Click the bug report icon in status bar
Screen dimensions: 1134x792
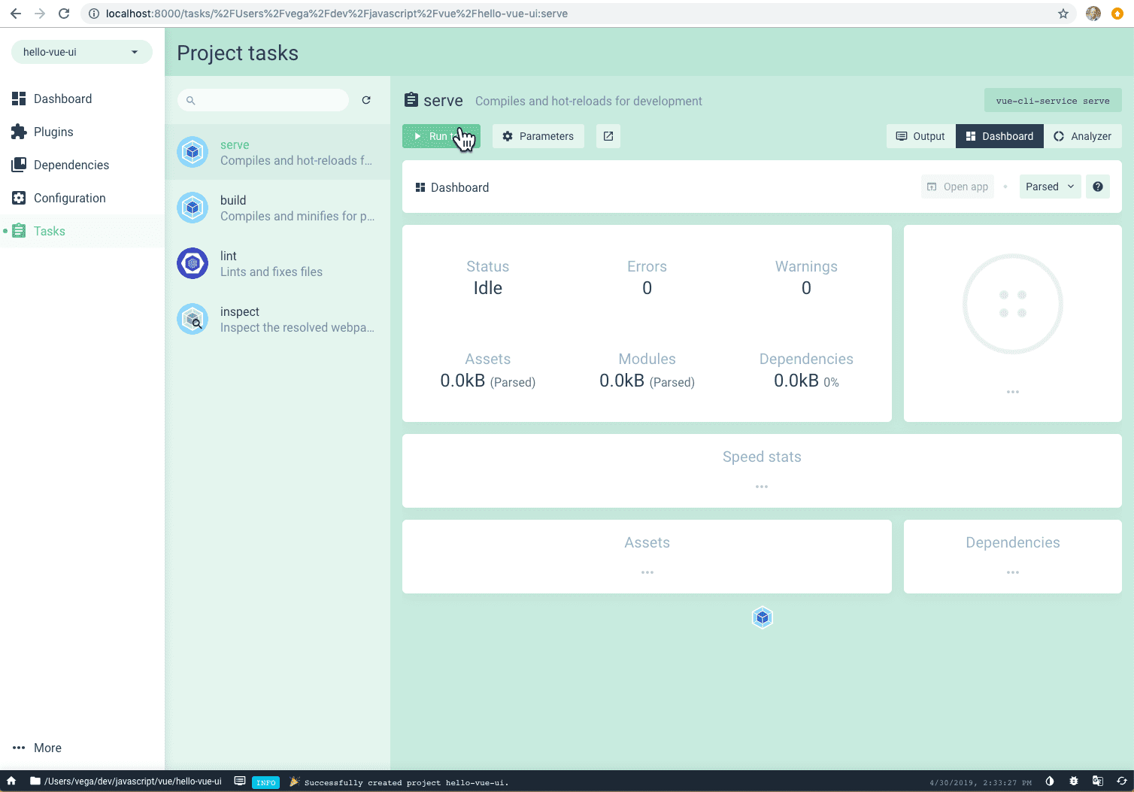(1074, 781)
